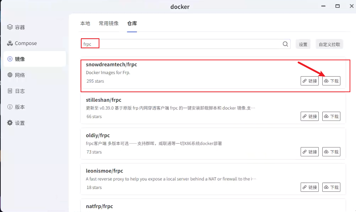Click the search magnifier icon
This screenshot has width=356, height=212.
285,44
